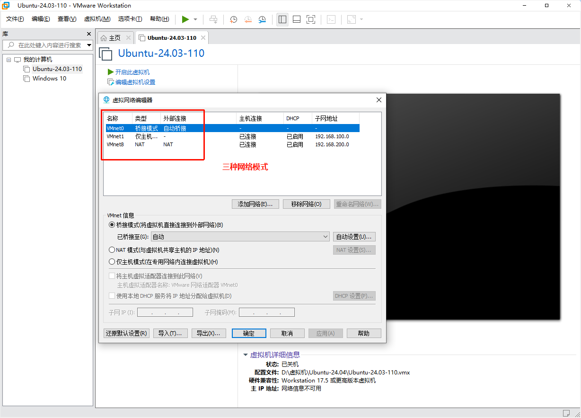The image size is (581, 418).
Task: Click the full screen mode icon
Action: pyautogui.click(x=311, y=19)
